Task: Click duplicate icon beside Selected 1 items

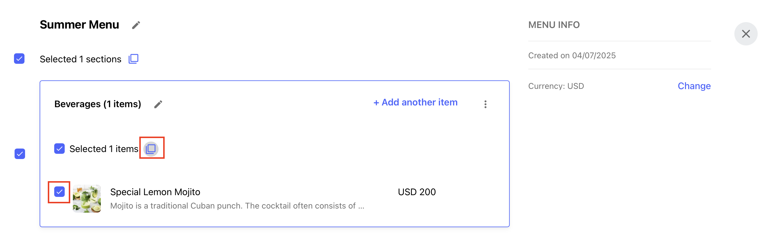Action: click(151, 149)
